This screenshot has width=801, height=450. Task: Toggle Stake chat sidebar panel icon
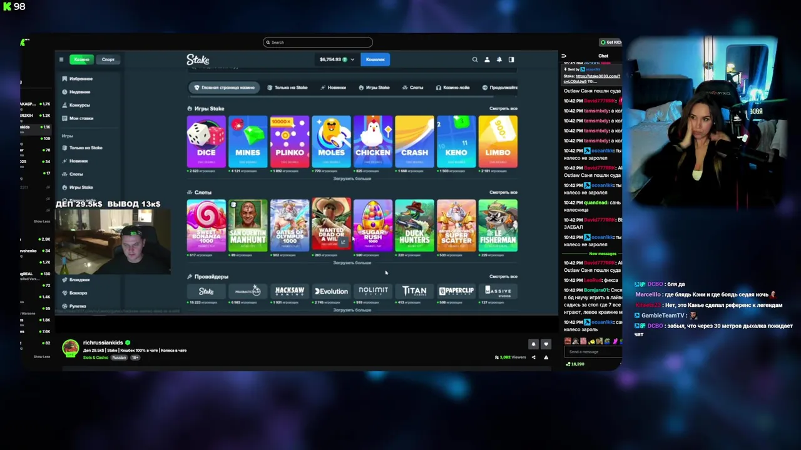(511, 59)
